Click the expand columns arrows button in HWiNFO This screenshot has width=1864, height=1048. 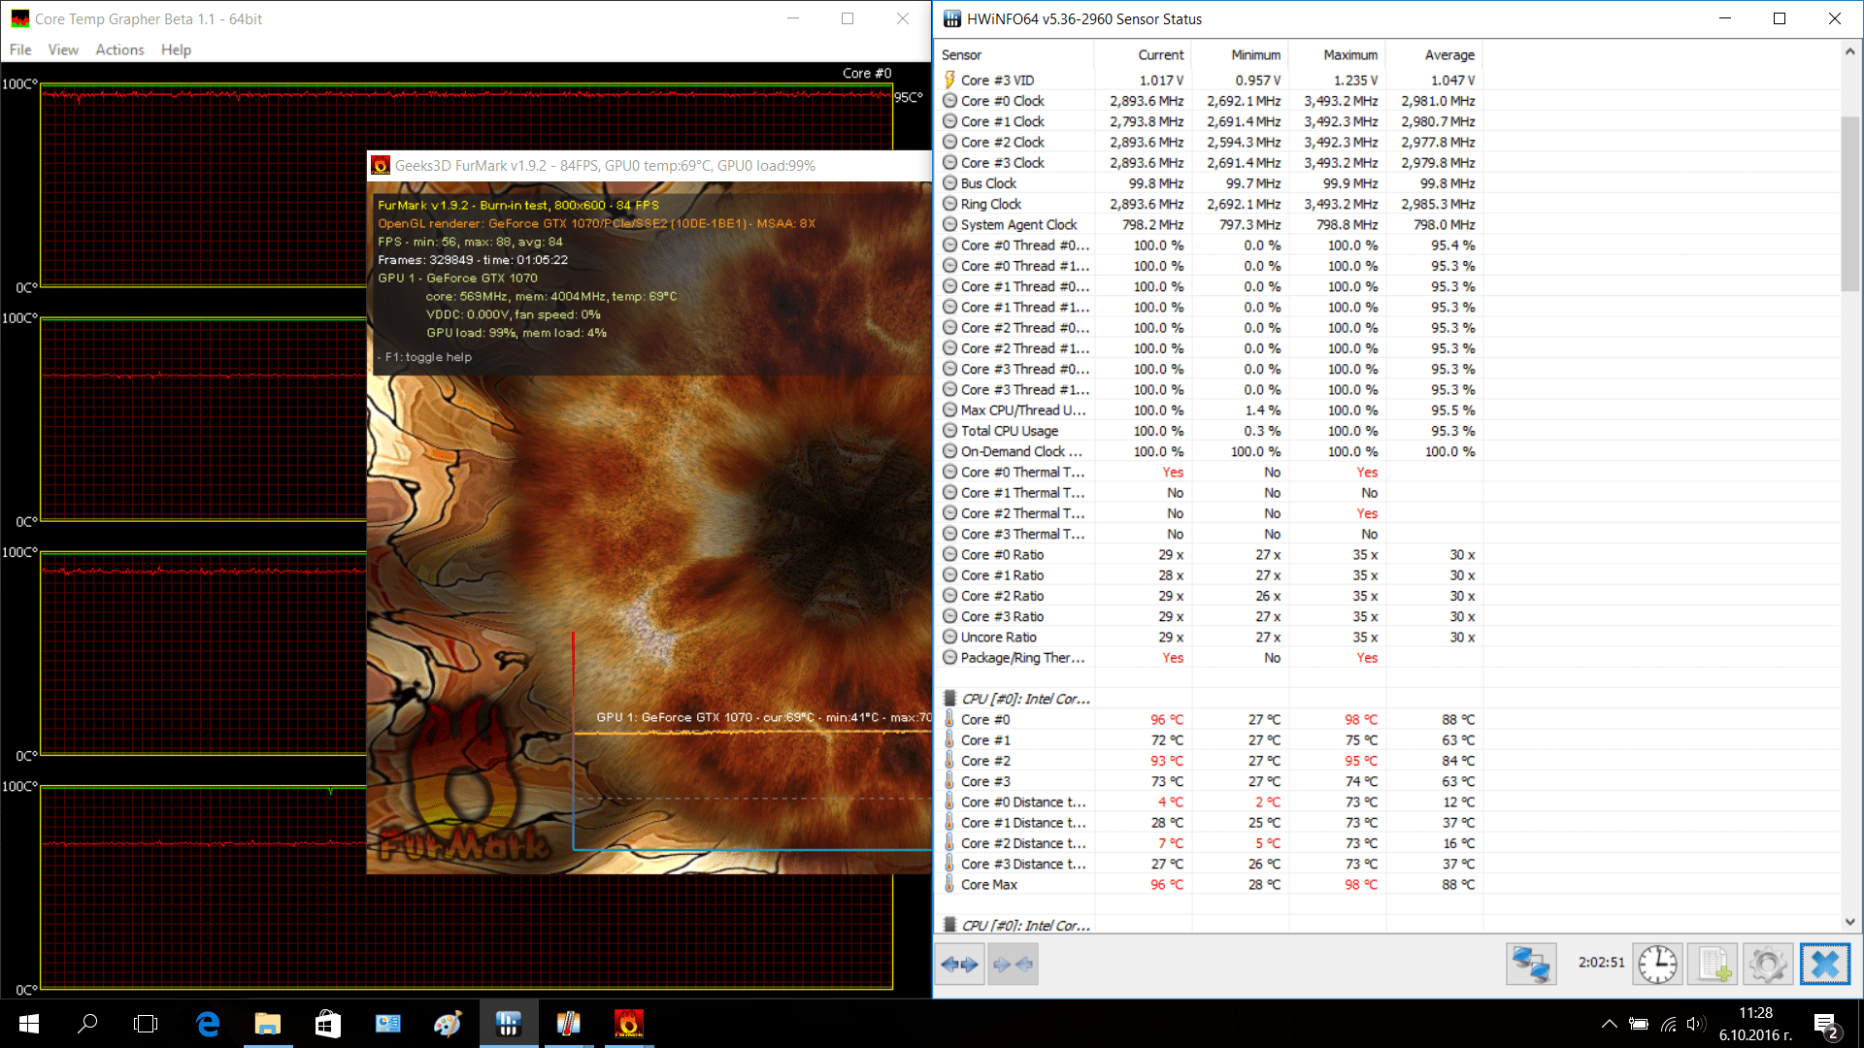pyautogui.click(x=959, y=965)
